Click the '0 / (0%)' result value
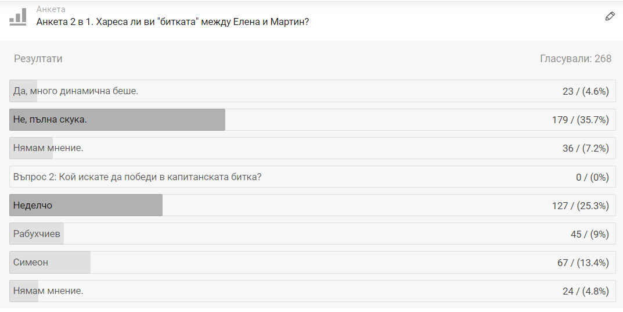The width and height of the screenshot is (623, 312). [x=592, y=177]
